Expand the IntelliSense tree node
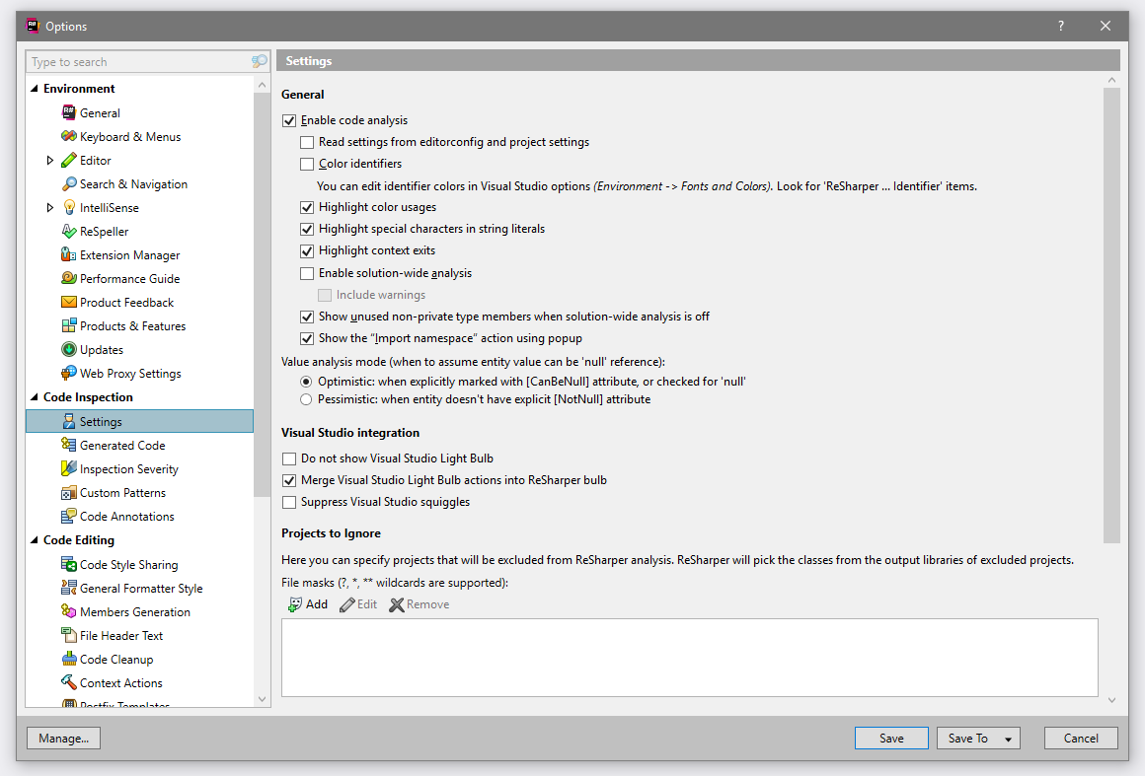Image resolution: width=1145 pixels, height=776 pixels. point(49,208)
